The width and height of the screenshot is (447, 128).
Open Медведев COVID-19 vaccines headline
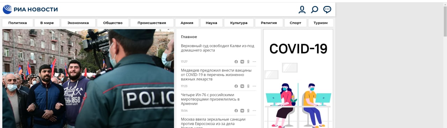[x=216, y=75]
